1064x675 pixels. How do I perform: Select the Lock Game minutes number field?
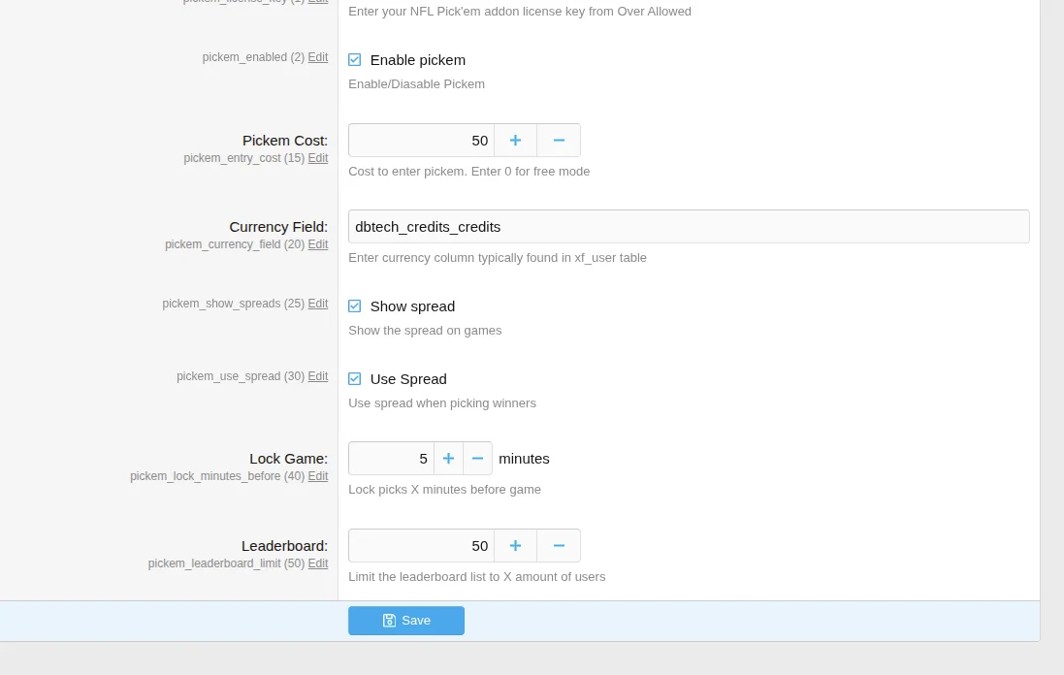391,459
